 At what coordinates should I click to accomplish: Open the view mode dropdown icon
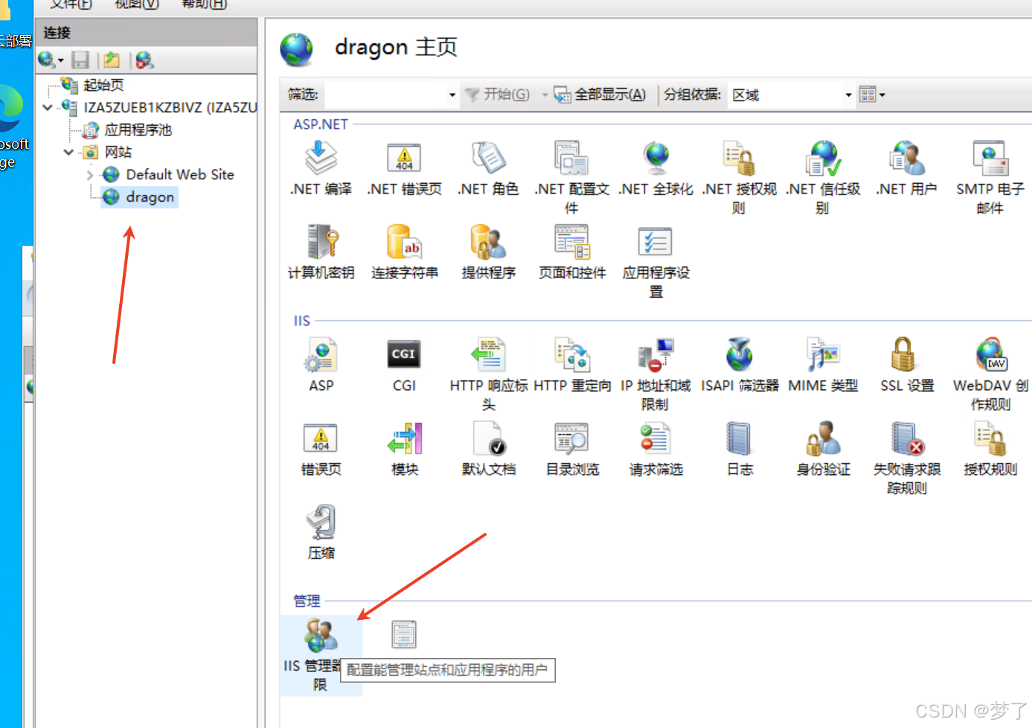pos(872,95)
